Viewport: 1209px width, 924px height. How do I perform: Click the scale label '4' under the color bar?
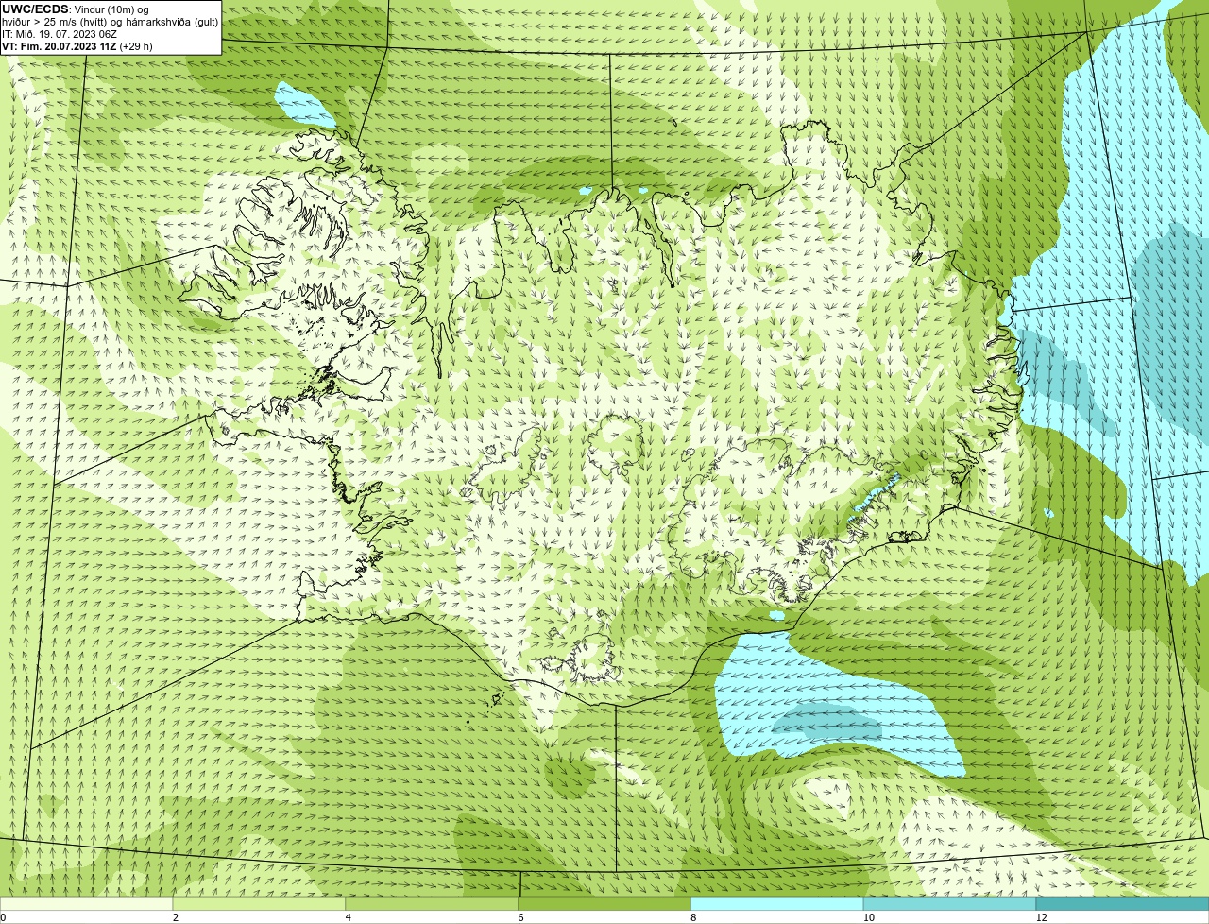[348, 917]
